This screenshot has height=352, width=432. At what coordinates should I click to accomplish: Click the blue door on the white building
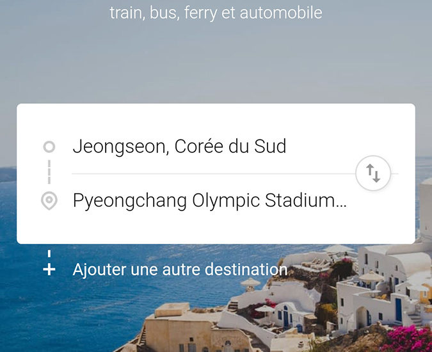[x=398, y=309]
